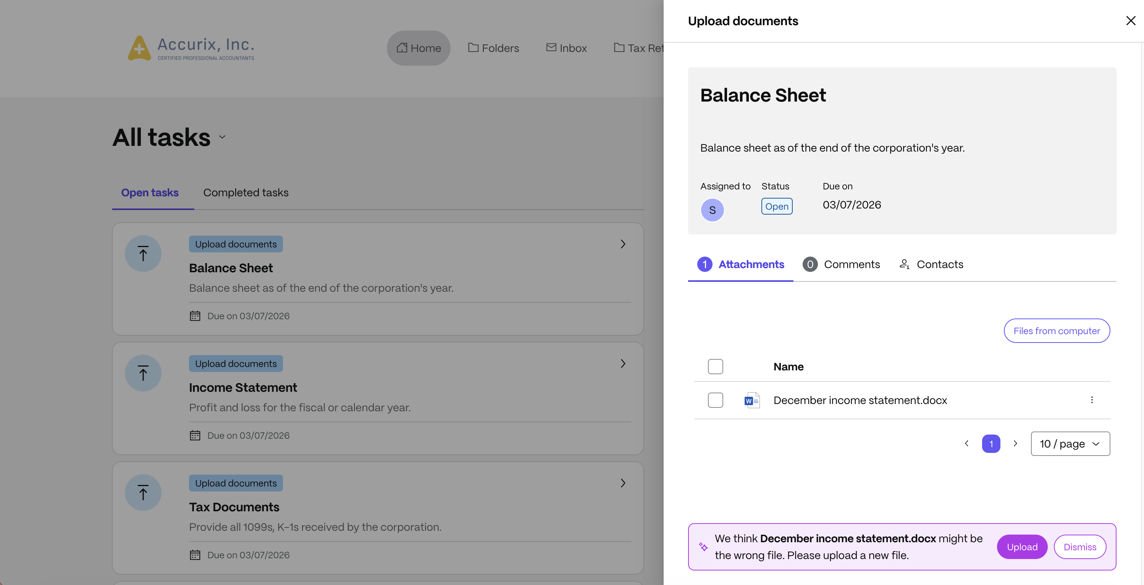Click the Balance Sheet heading in the panel

pos(763,95)
